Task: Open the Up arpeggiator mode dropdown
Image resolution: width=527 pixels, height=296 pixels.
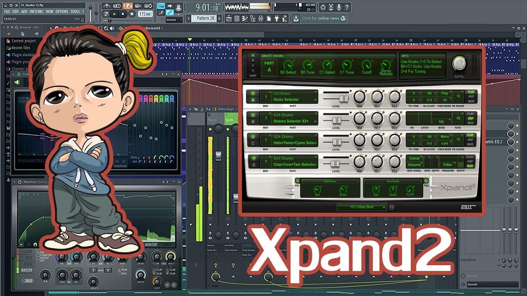Action: (x=441, y=121)
